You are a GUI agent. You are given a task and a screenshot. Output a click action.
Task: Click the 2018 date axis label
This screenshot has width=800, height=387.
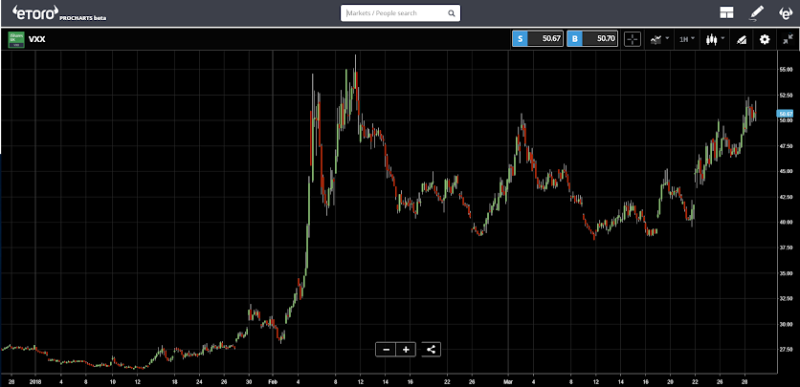coord(35,381)
